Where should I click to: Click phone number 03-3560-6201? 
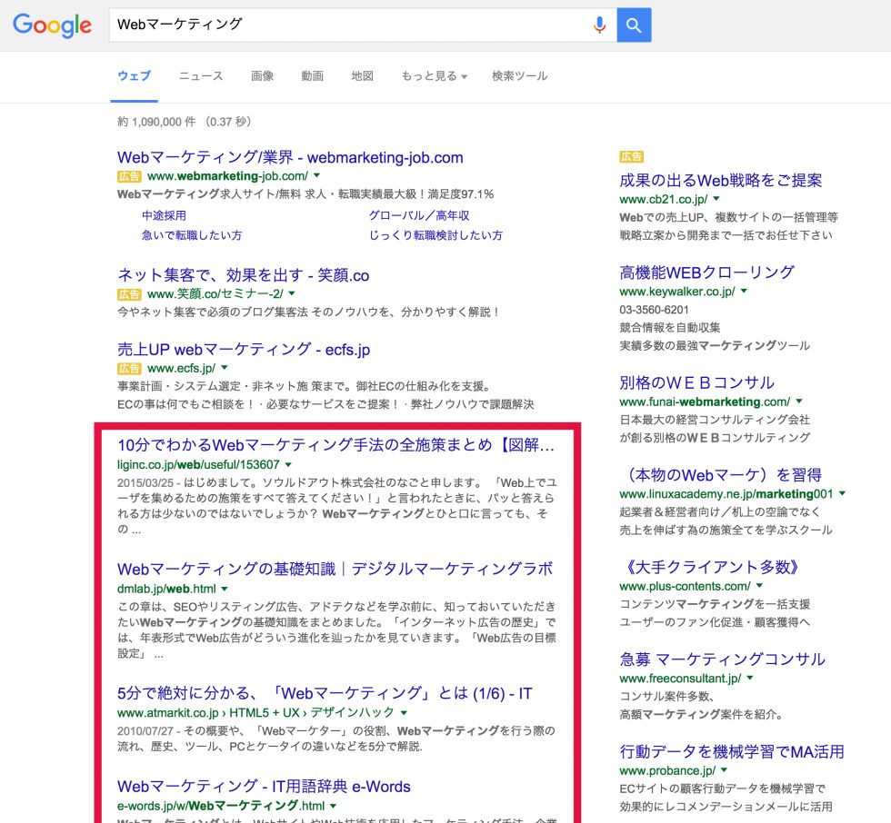(x=654, y=310)
